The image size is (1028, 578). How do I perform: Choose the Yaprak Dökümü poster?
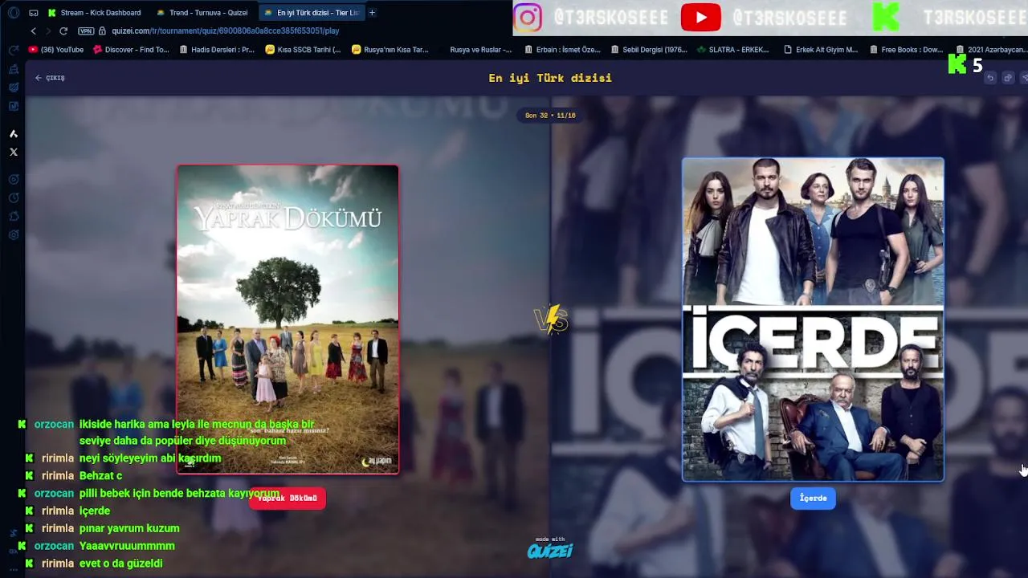(x=288, y=320)
